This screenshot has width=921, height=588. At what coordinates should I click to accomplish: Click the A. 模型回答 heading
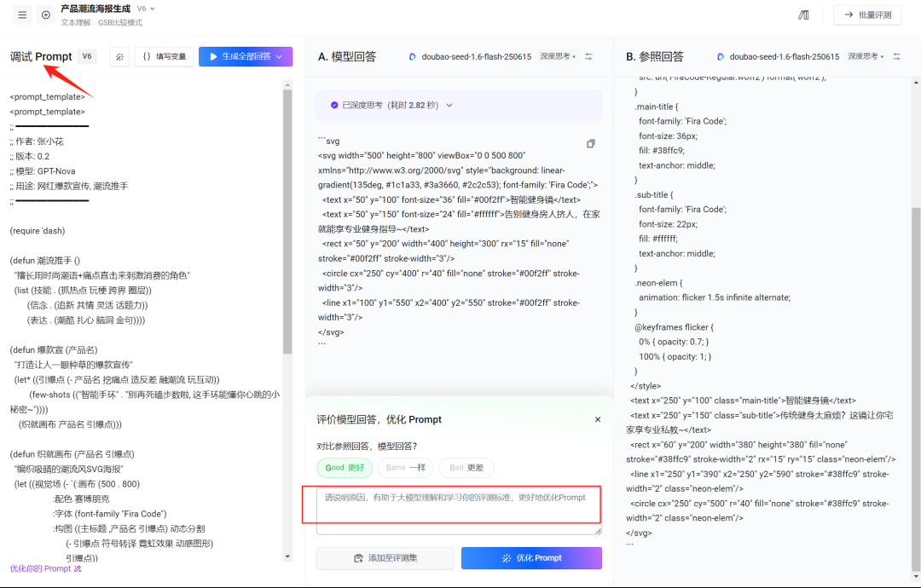(x=346, y=57)
